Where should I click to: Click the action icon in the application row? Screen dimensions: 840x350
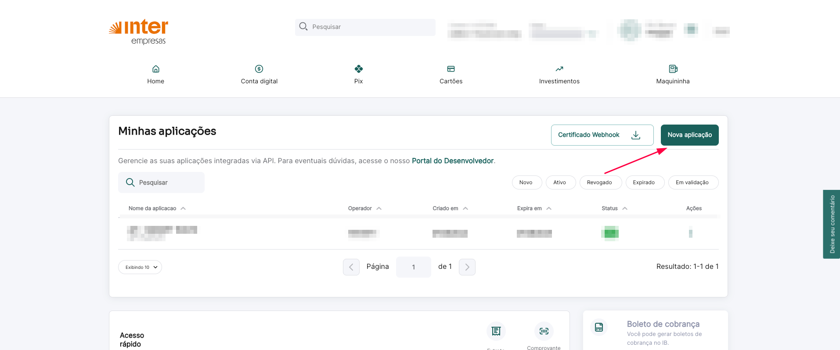[691, 232]
